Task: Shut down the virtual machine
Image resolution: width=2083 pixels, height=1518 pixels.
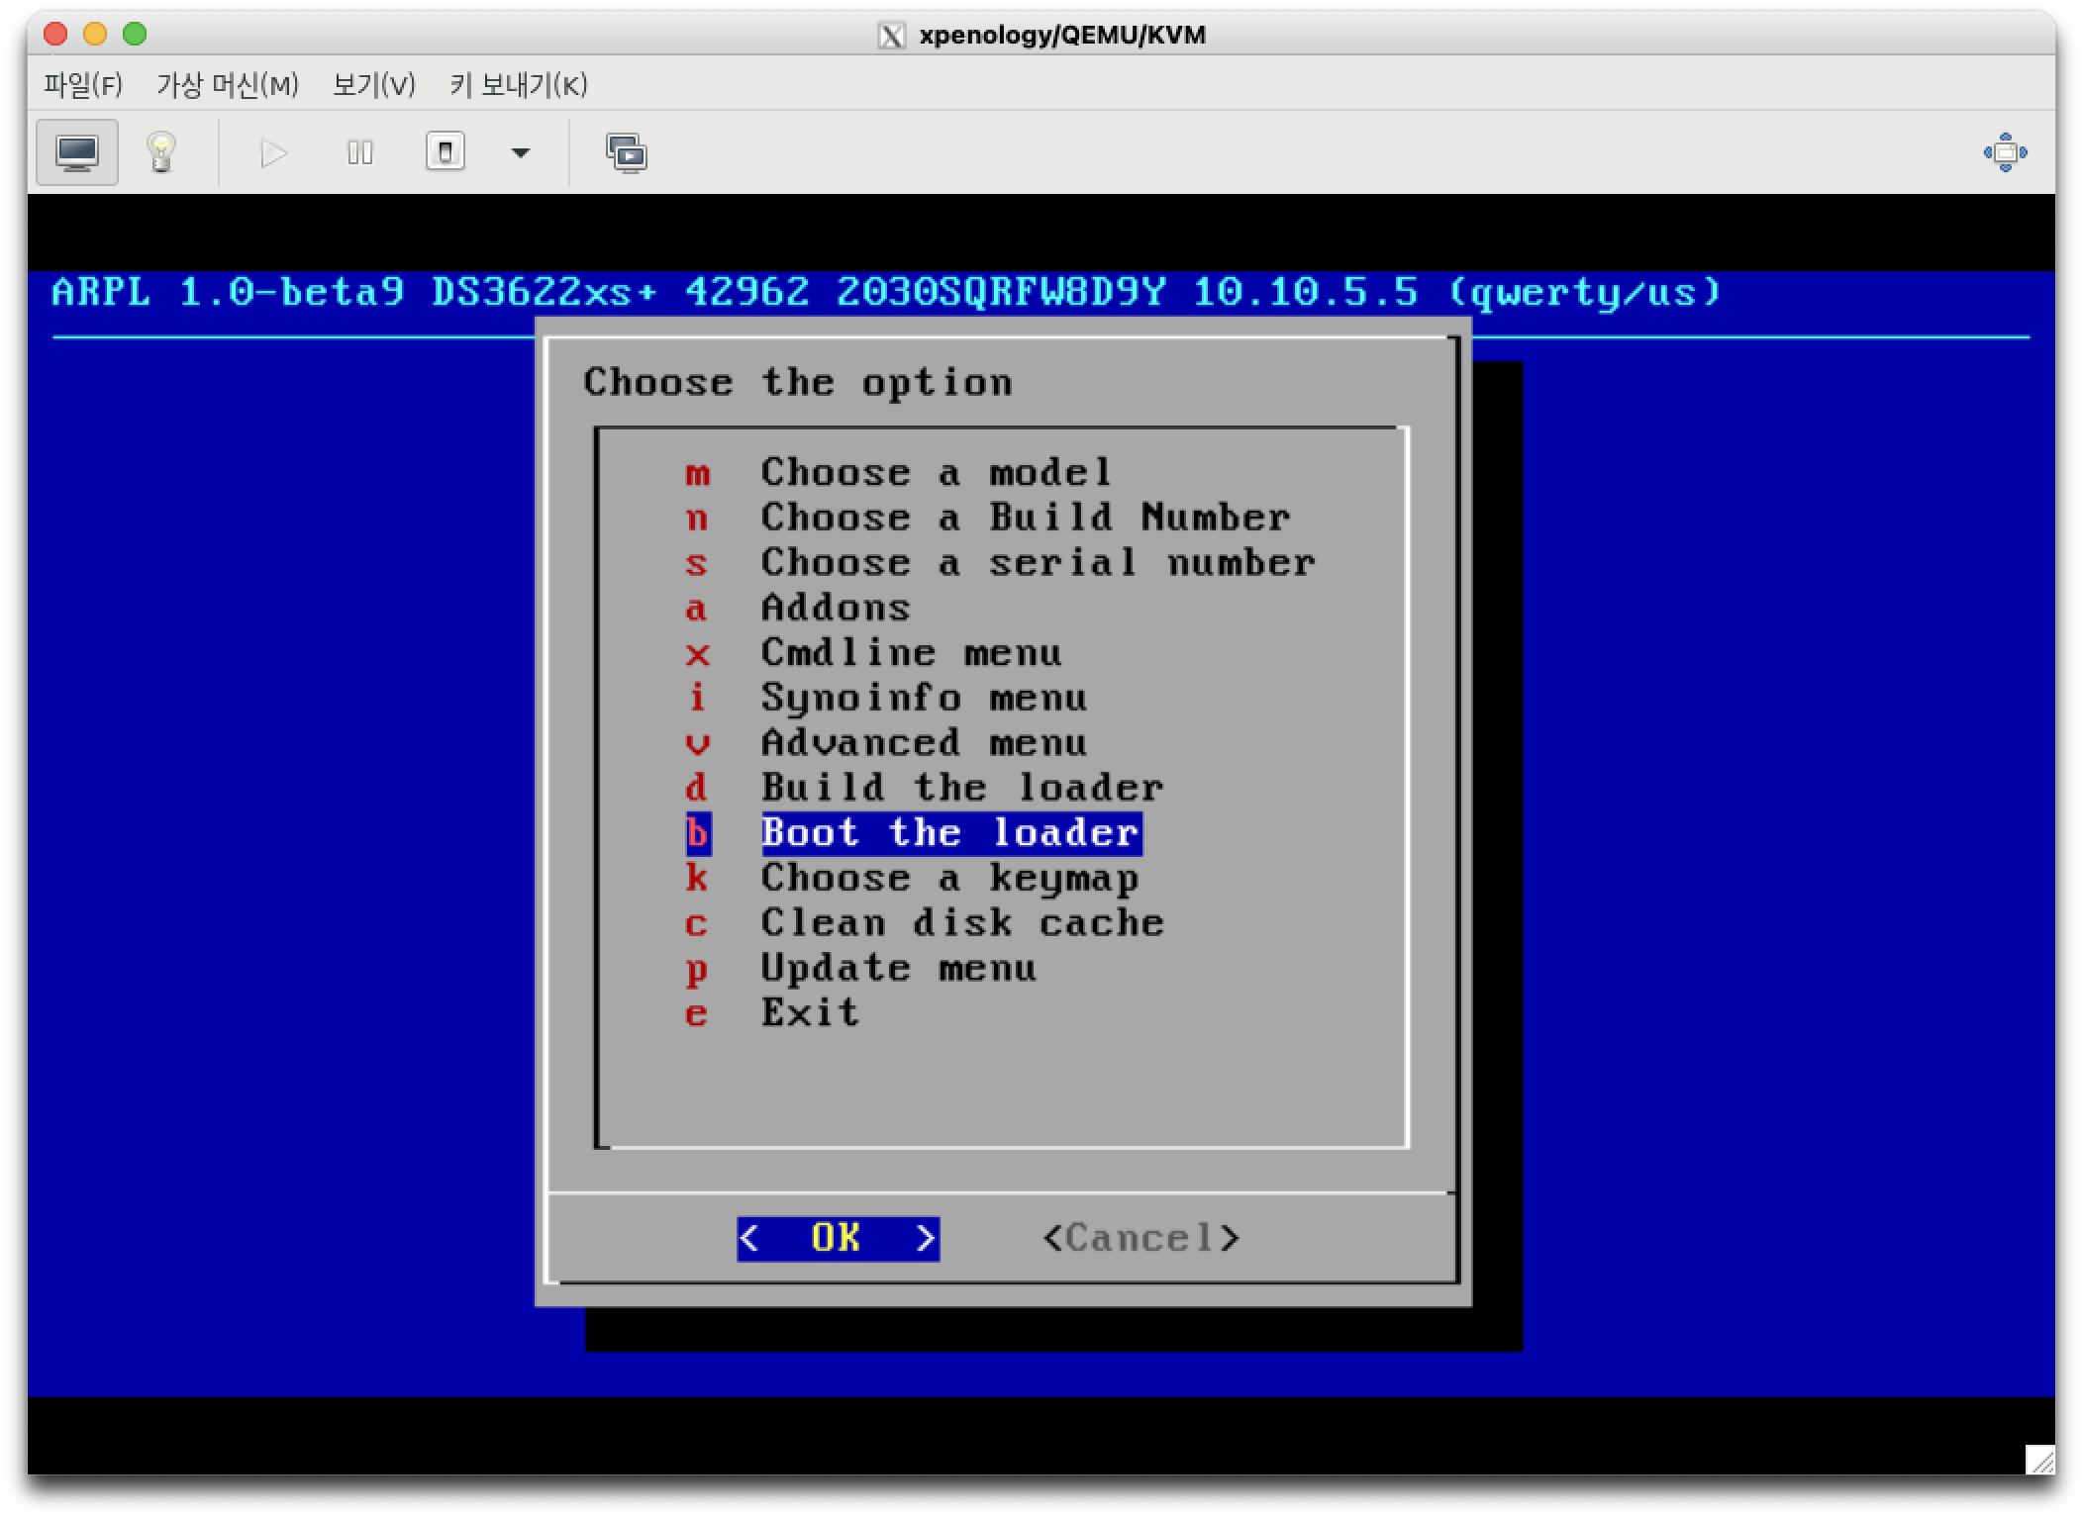Action: 446,153
